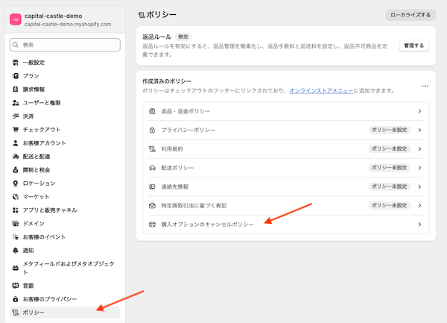Click the location pin icon beside ロケーション
The height and width of the screenshot is (323, 447).
tap(15, 184)
